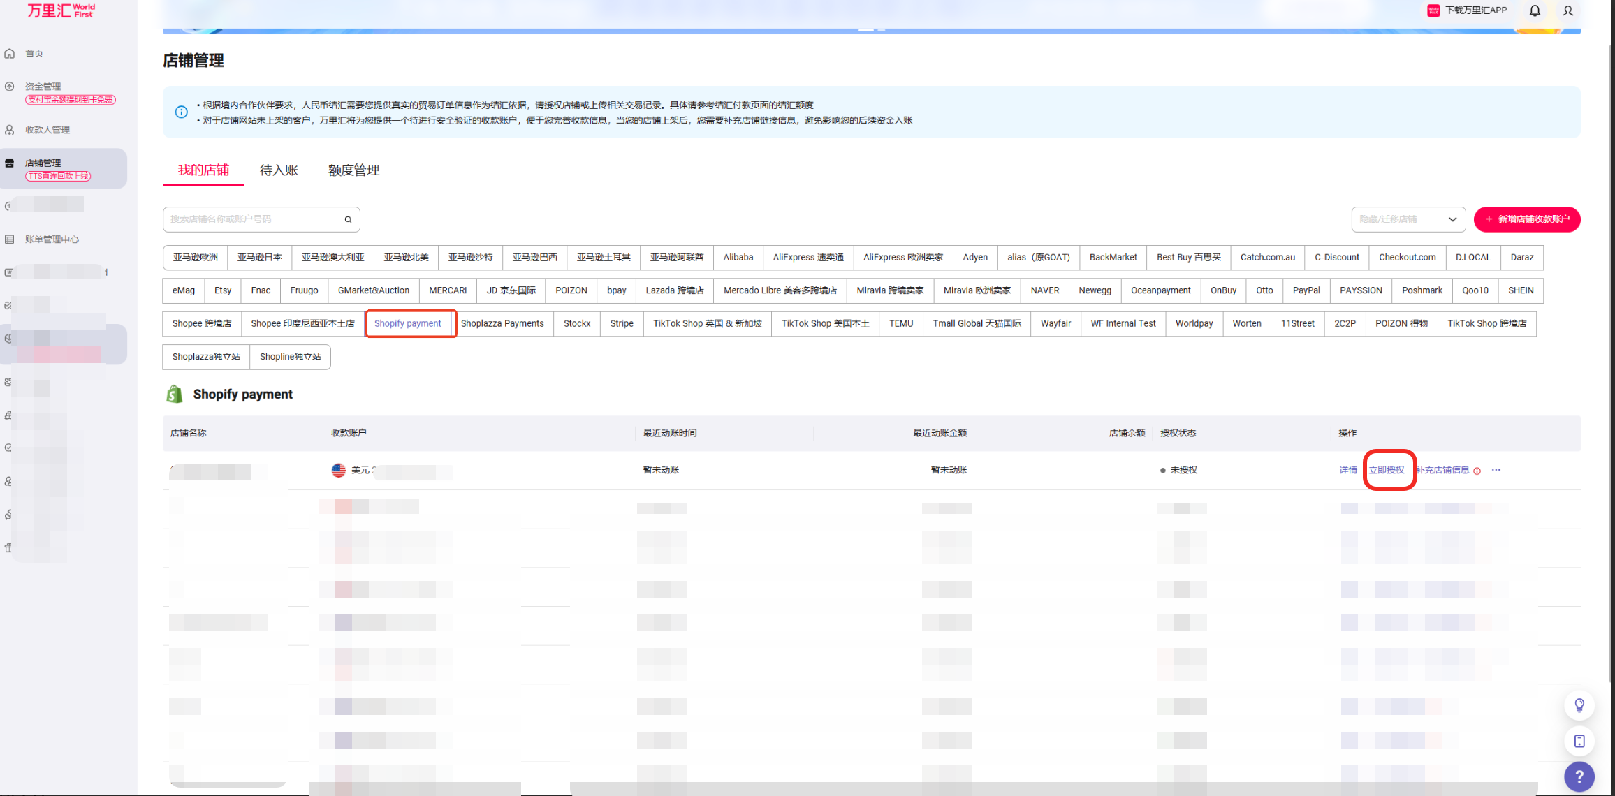1615x796 pixels.
Task: Click the clipboard floating icon on the right edge
Action: [x=1579, y=741]
